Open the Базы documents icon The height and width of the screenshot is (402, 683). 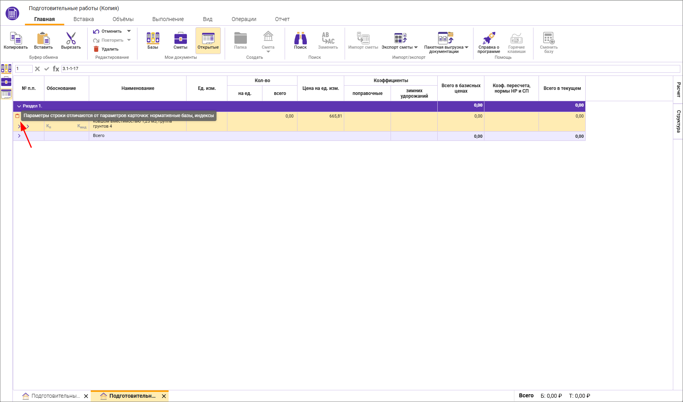[x=153, y=39]
